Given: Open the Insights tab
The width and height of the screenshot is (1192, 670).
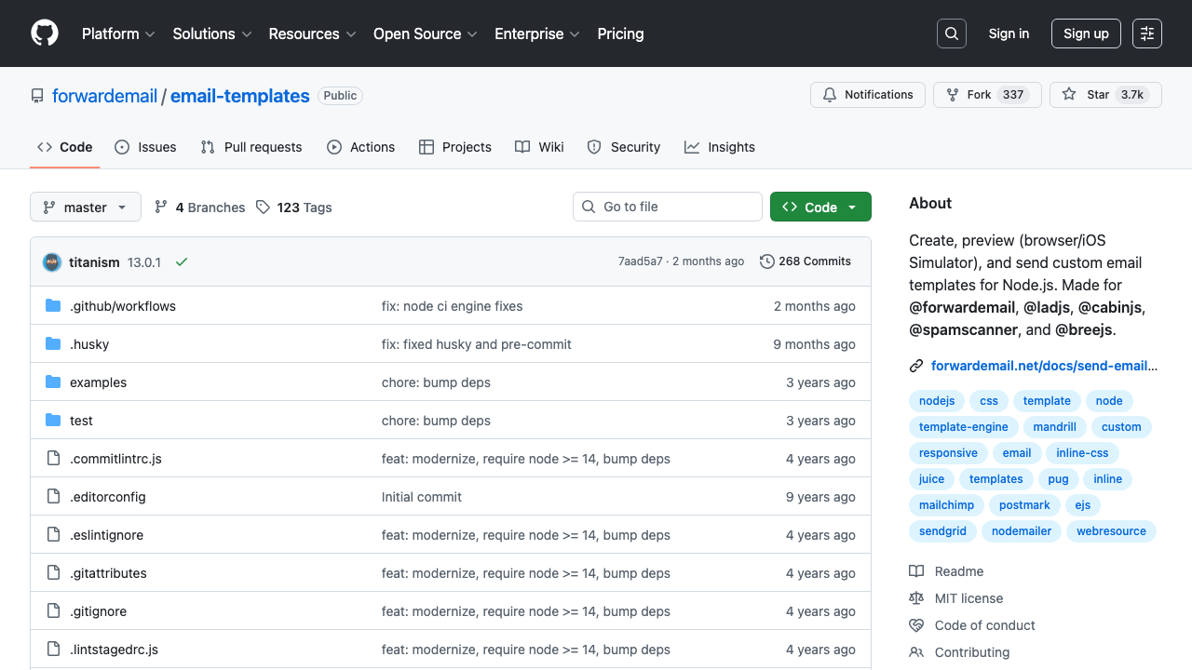Looking at the screenshot, I should tap(720, 146).
